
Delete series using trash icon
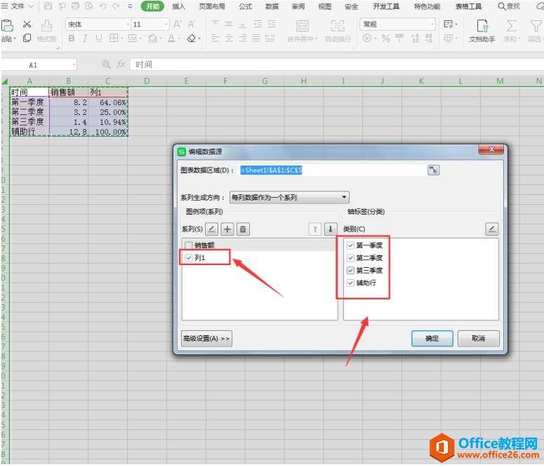[x=243, y=229]
